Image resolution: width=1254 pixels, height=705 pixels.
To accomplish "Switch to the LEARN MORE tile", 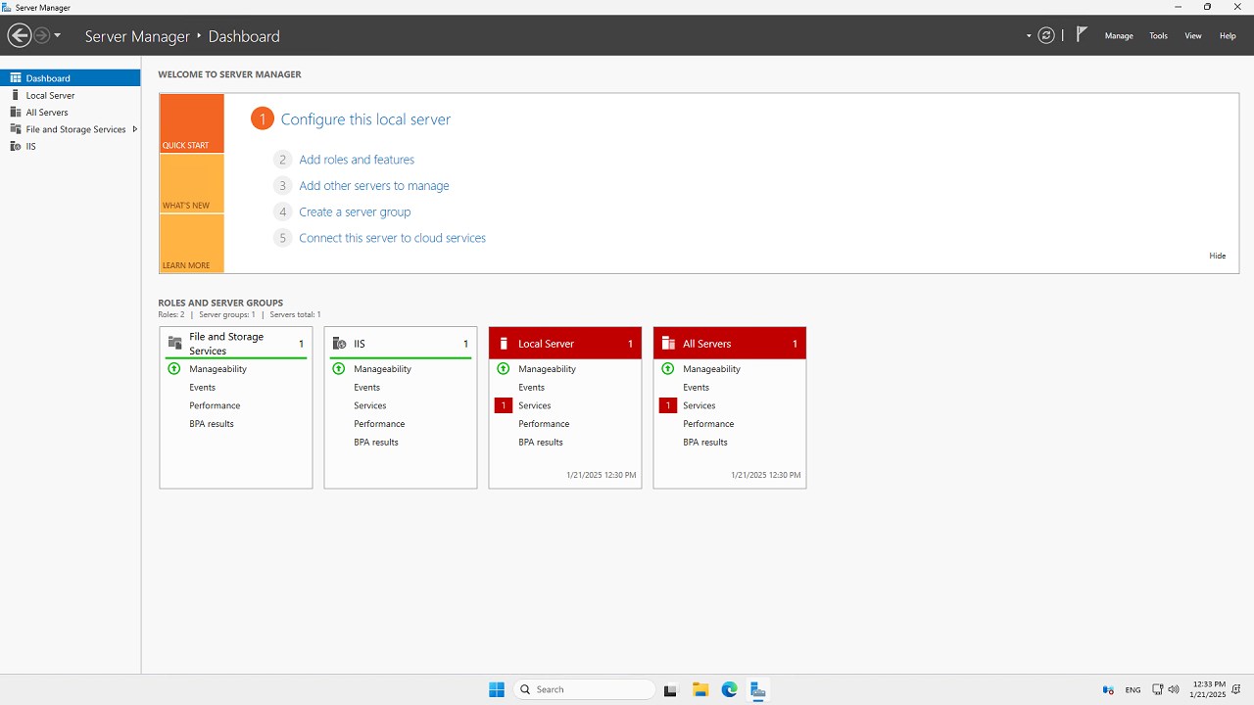I will 192,244.
